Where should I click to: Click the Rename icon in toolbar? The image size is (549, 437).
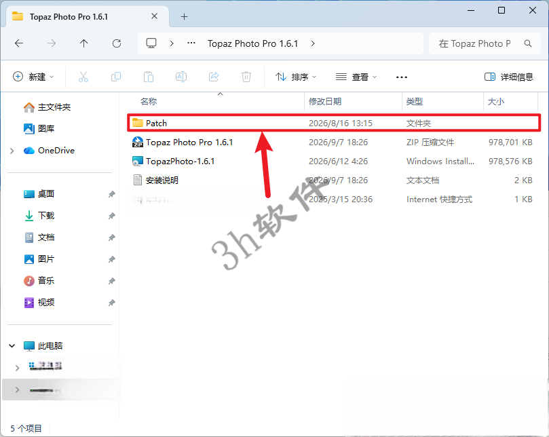click(181, 77)
